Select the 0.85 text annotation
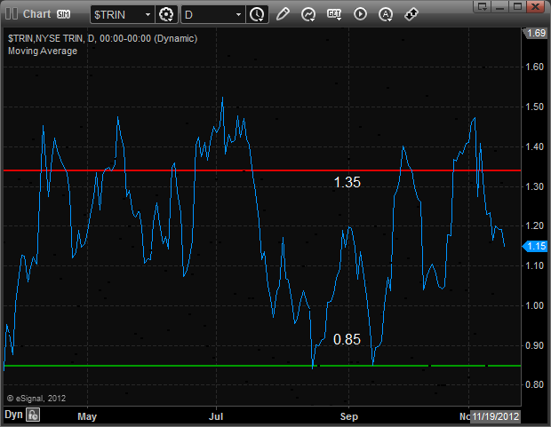This screenshot has width=551, height=427. 347,340
